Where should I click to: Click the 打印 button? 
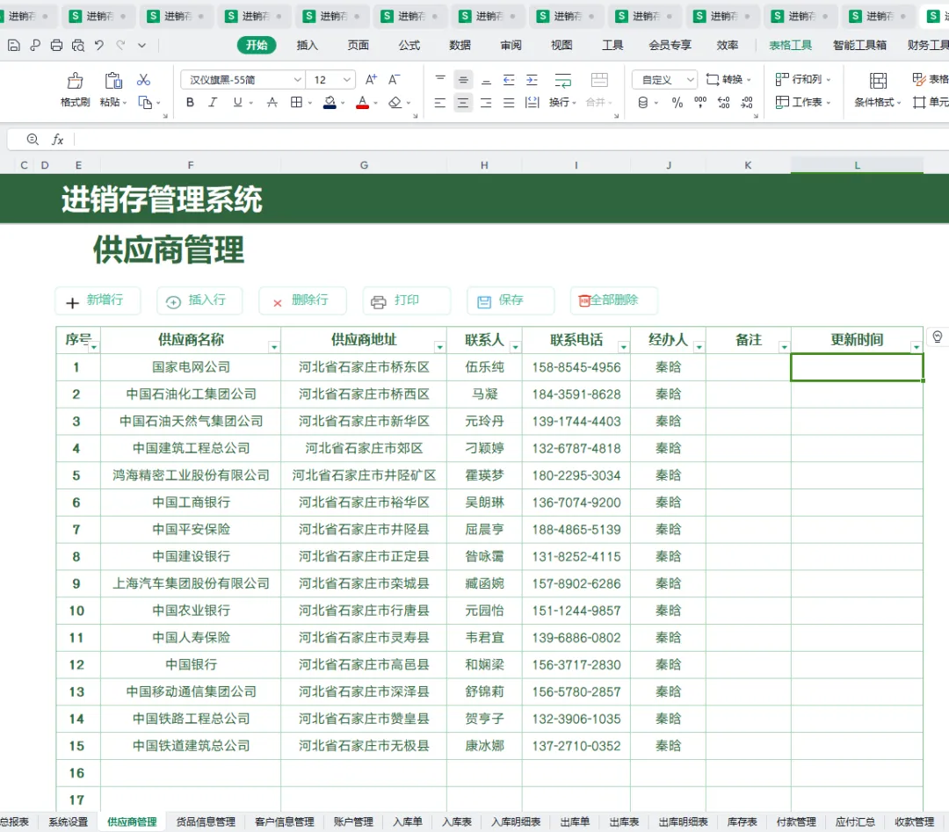[407, 300]
